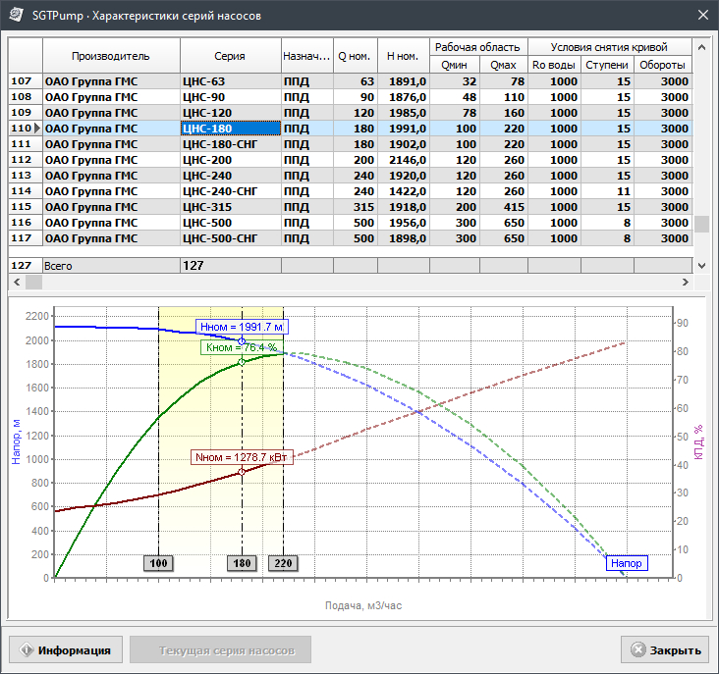Click the 100 minimum flow marker
Screen dimensions: 719x674
click(157, 563)
